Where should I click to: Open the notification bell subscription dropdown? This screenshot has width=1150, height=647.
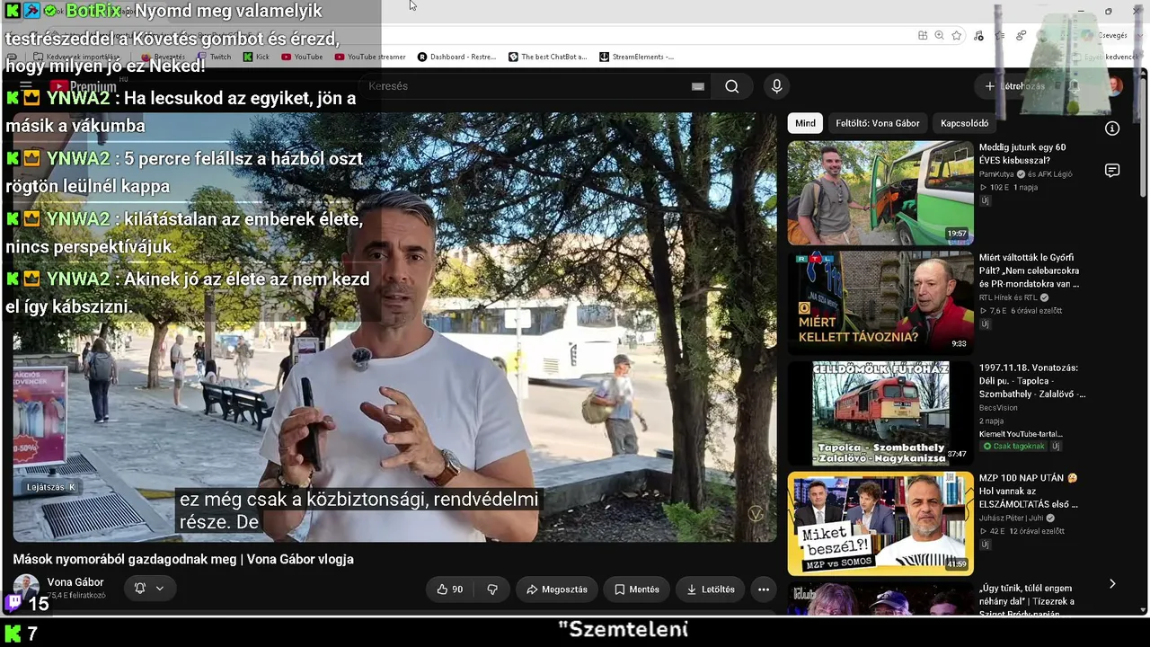[149, 589]
